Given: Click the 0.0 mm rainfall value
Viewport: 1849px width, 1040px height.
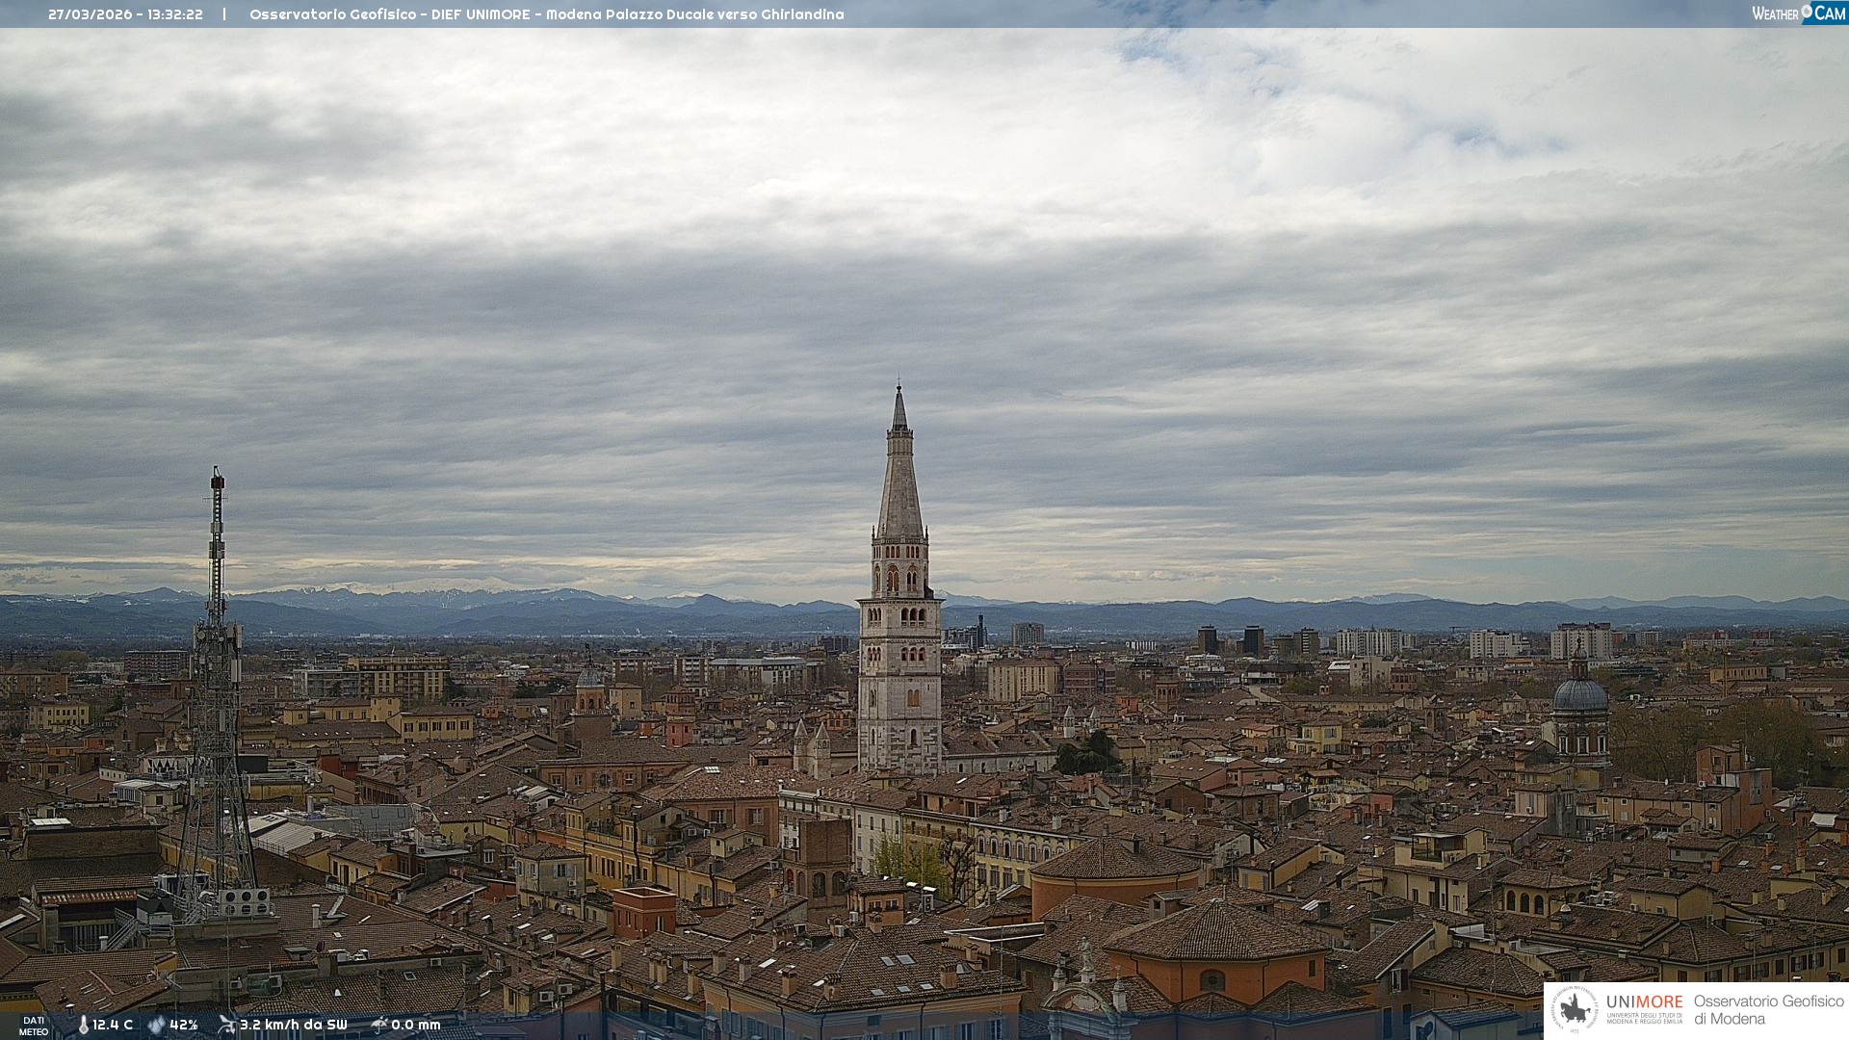Looking at the screenshot, I should pyautogui.click(x=415, y=1025).
